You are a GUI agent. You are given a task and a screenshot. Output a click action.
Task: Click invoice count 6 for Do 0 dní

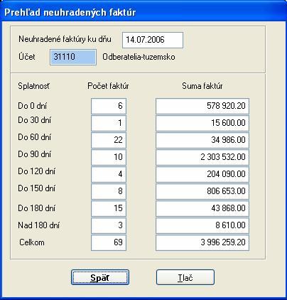click(109, 106)
